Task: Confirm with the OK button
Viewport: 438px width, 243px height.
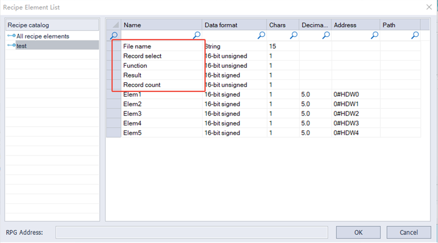Action: (358, 232)
